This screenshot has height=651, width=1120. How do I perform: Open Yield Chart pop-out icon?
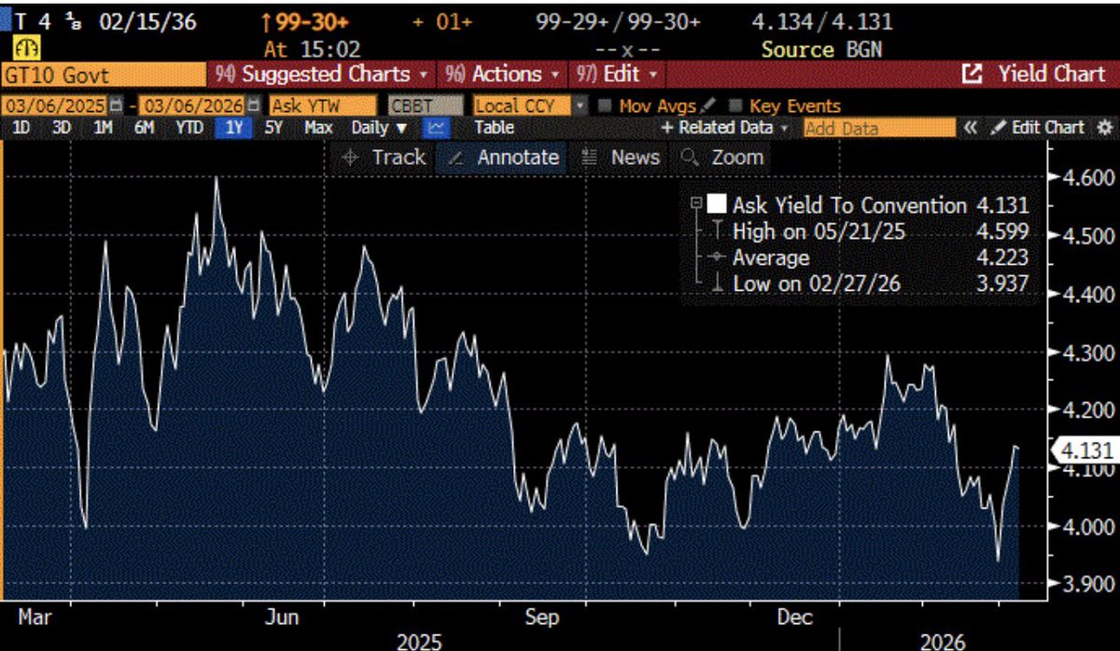tap(972, 74)
